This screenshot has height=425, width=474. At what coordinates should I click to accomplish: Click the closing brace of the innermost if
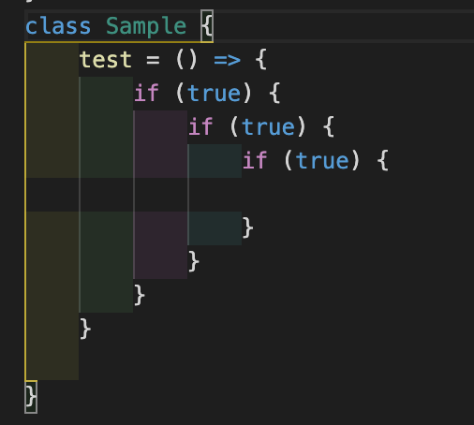[x=247, y=227]
